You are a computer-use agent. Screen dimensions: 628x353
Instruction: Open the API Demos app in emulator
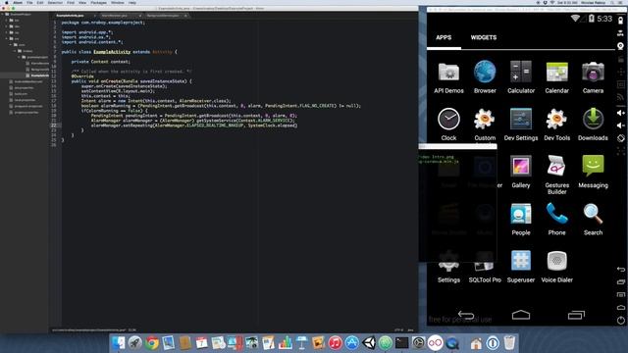pos(448,77)
